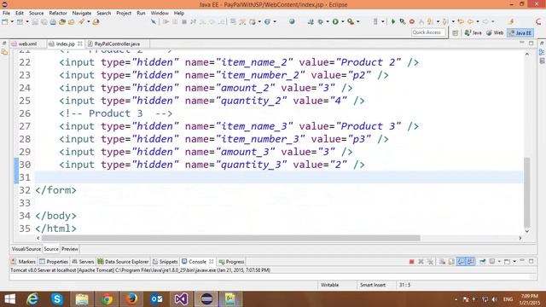The height and width of the screenshot is (307, 546).
Task: Open the Back history dropdown arrow
Action: tap(478, 21)
